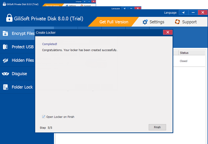Click Language arrow in smallest background window
The width and height of the screenshot is (208, 144).
pos(85,1)
